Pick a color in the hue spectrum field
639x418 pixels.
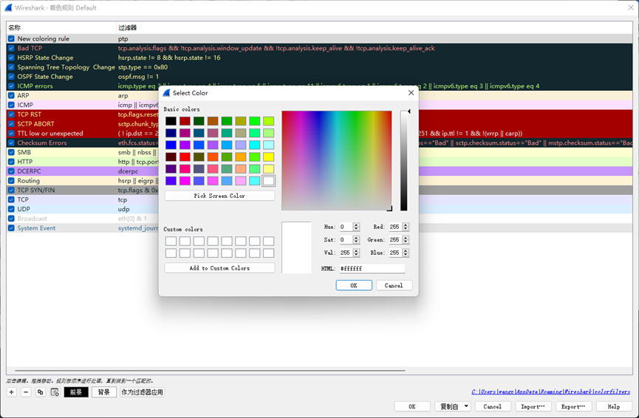coord(337,160)
